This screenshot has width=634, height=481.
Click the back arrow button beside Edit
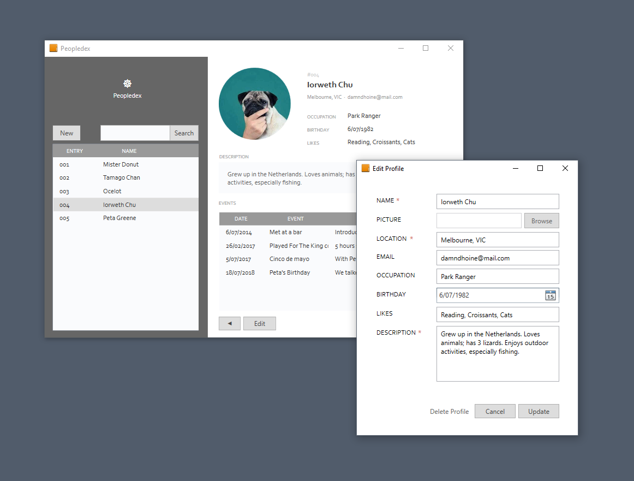click(x=229, y=324)
